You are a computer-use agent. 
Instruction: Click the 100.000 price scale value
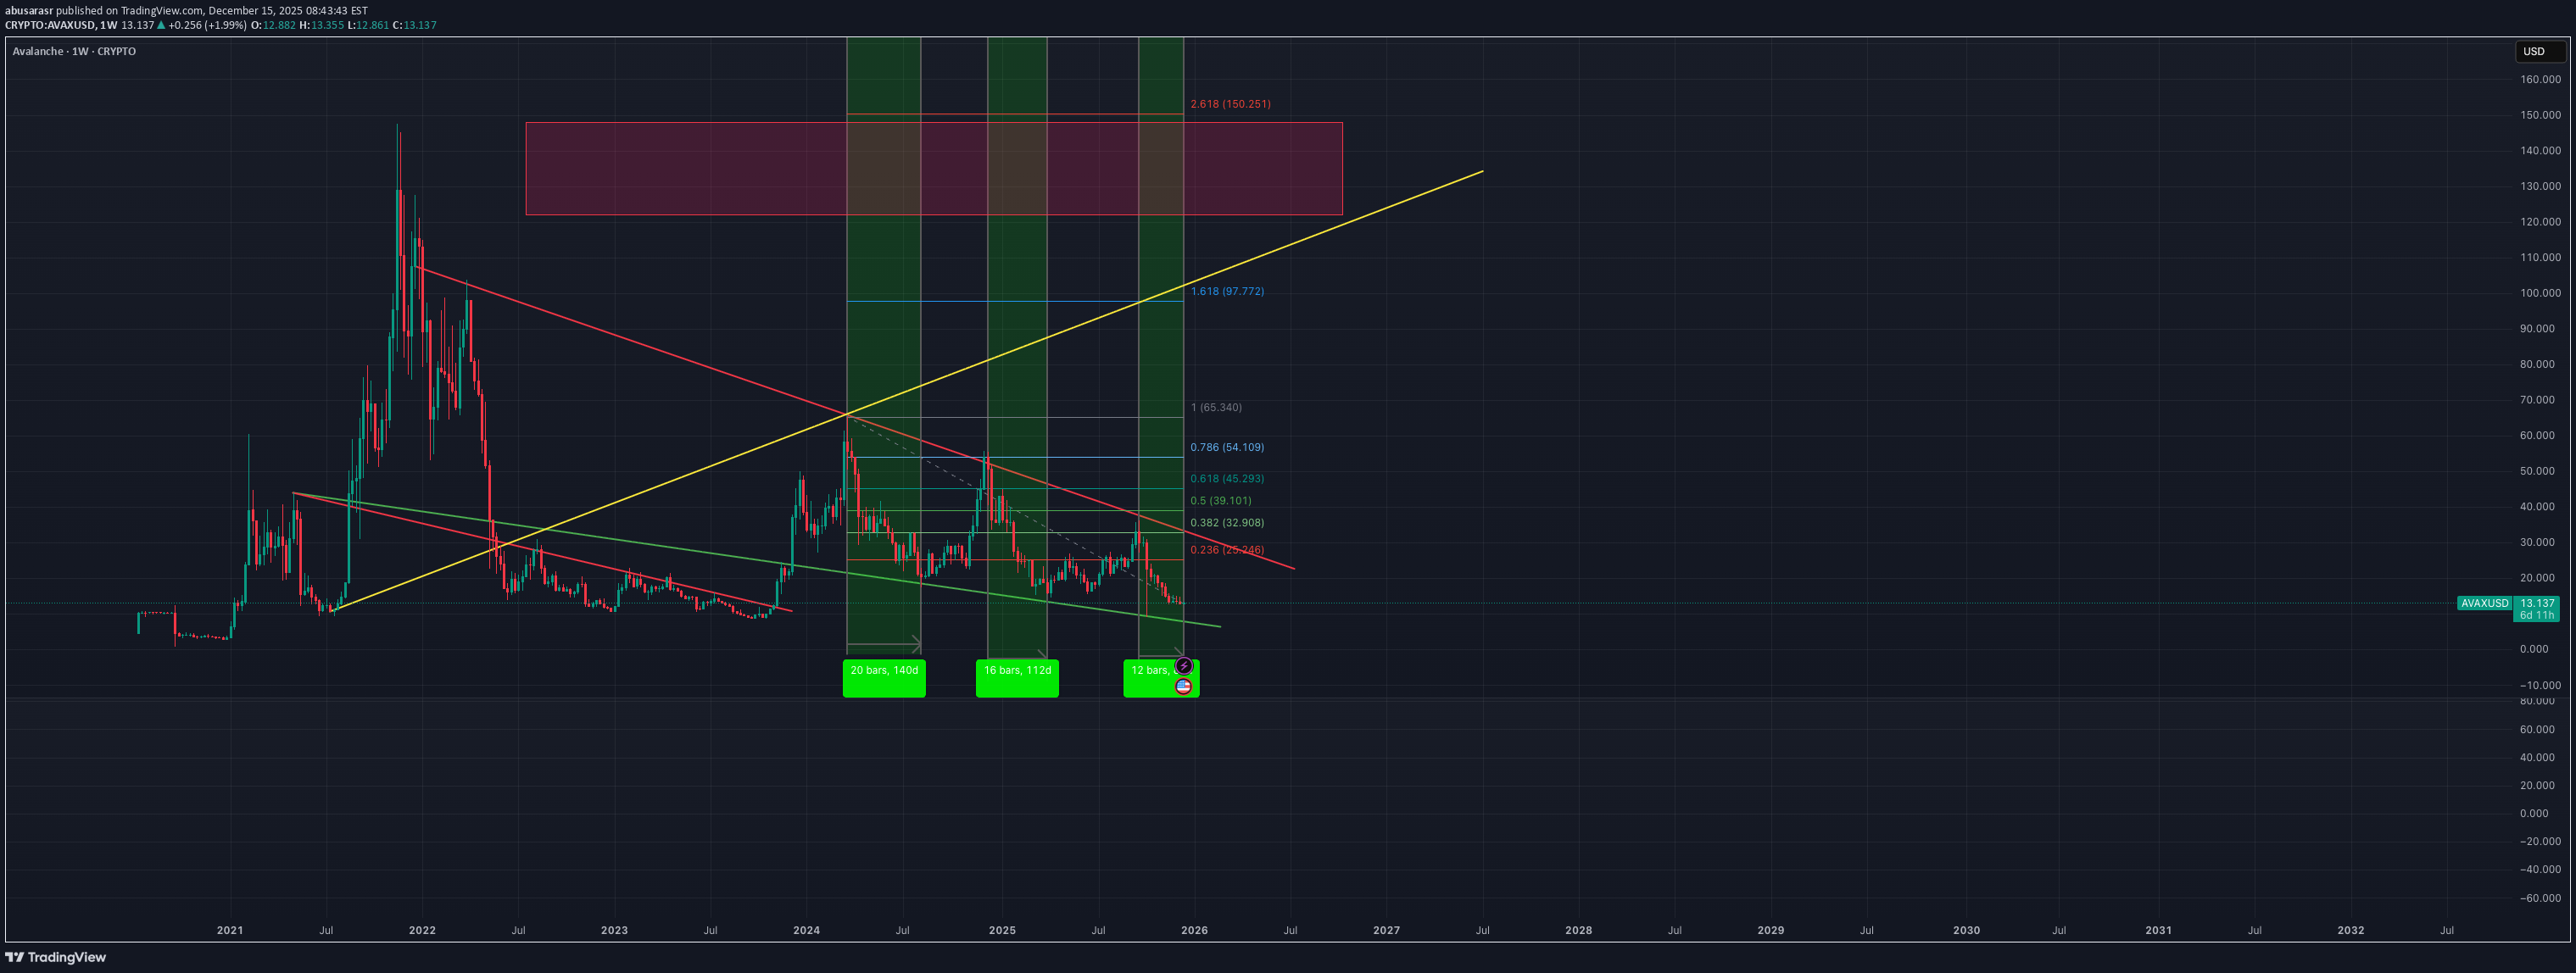(x=2540, y=293)
